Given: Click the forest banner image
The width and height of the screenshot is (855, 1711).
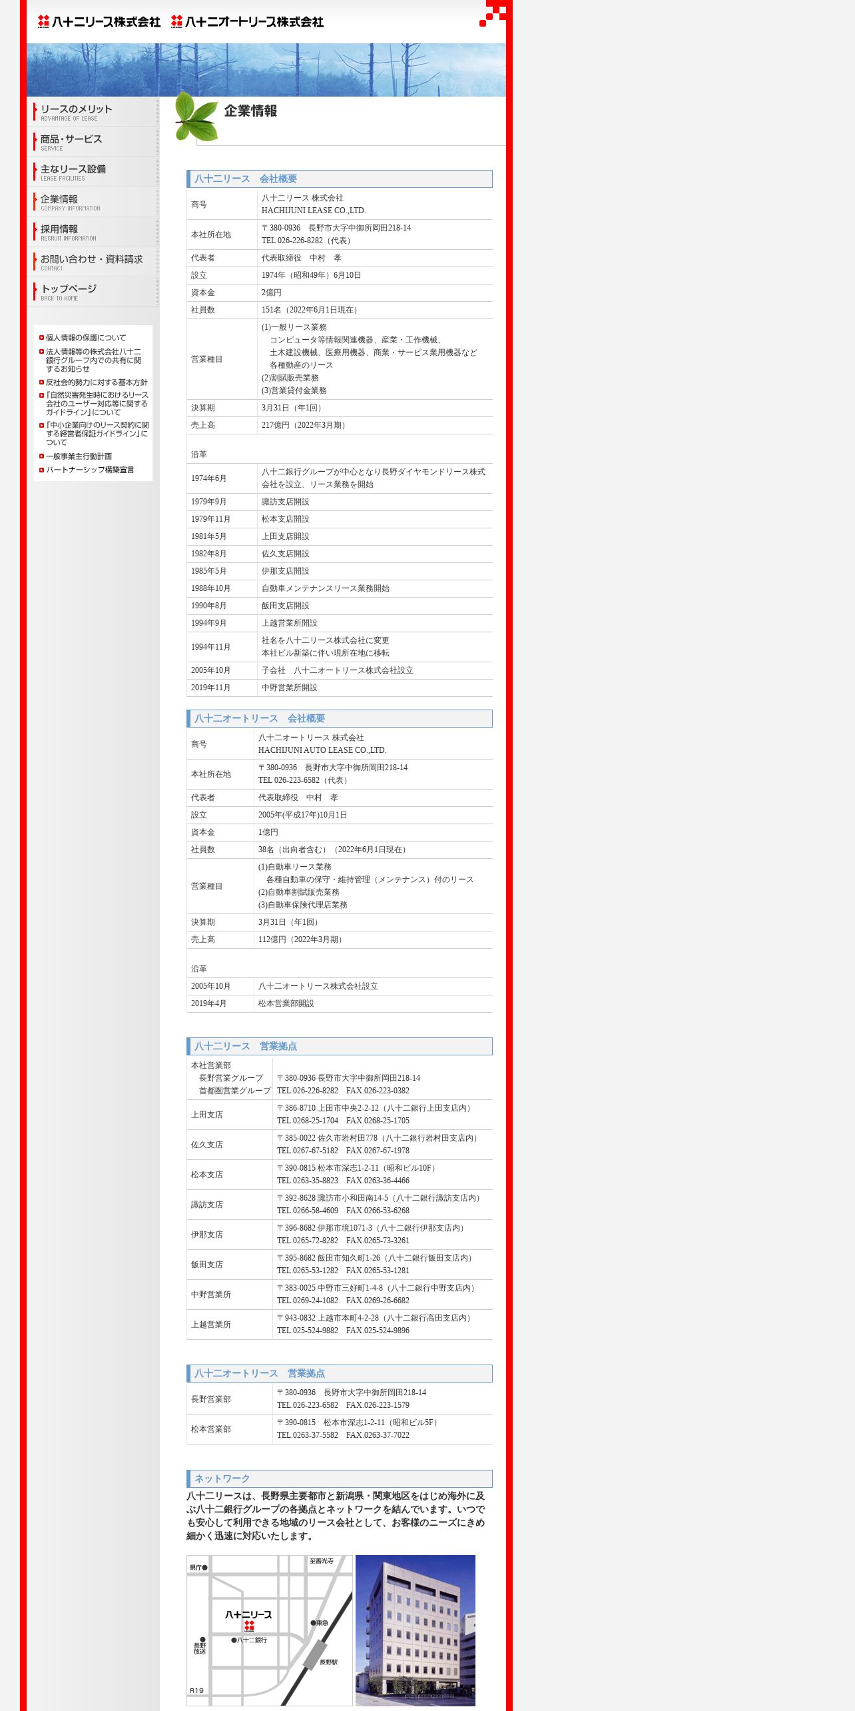Looking at the screenshot, I should (x=266, y=70).
